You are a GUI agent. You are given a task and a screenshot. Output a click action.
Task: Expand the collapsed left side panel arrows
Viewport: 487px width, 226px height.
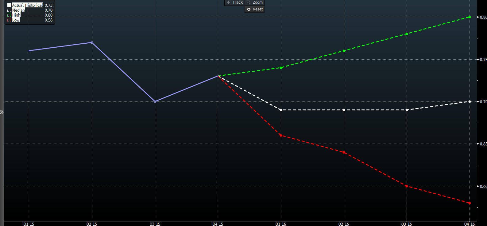tap(2, 112)
